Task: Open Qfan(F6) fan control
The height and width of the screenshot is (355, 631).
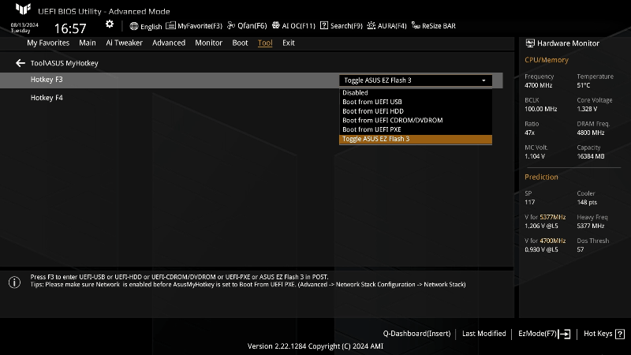Action: (247, 26)
